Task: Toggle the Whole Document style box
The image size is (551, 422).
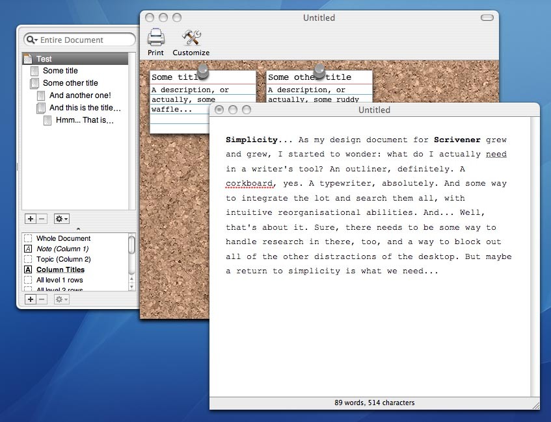Action: pyautogui.click(x=28, y=238)
